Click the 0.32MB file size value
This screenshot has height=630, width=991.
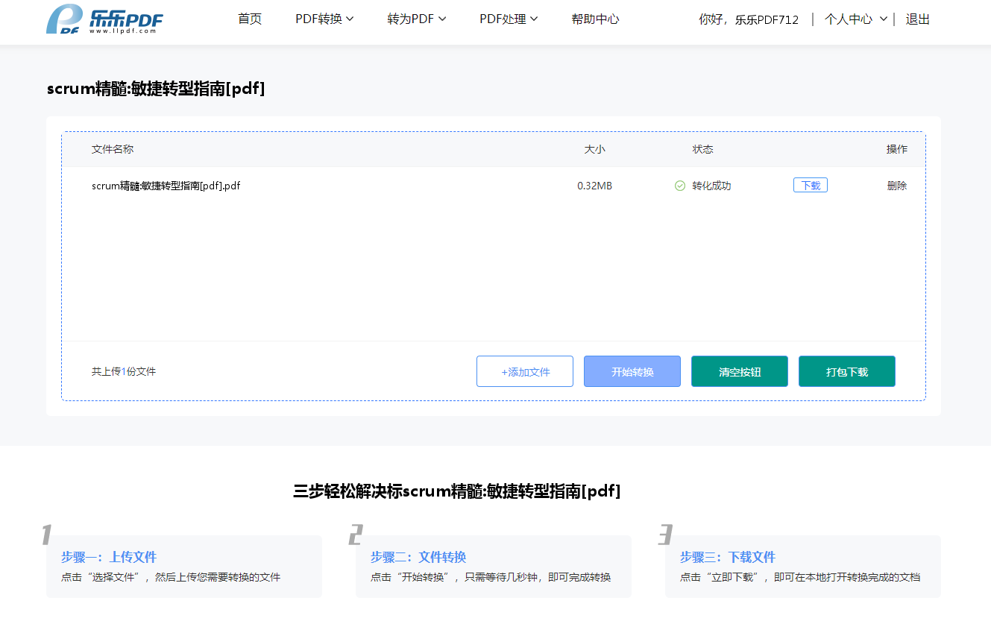594,186
